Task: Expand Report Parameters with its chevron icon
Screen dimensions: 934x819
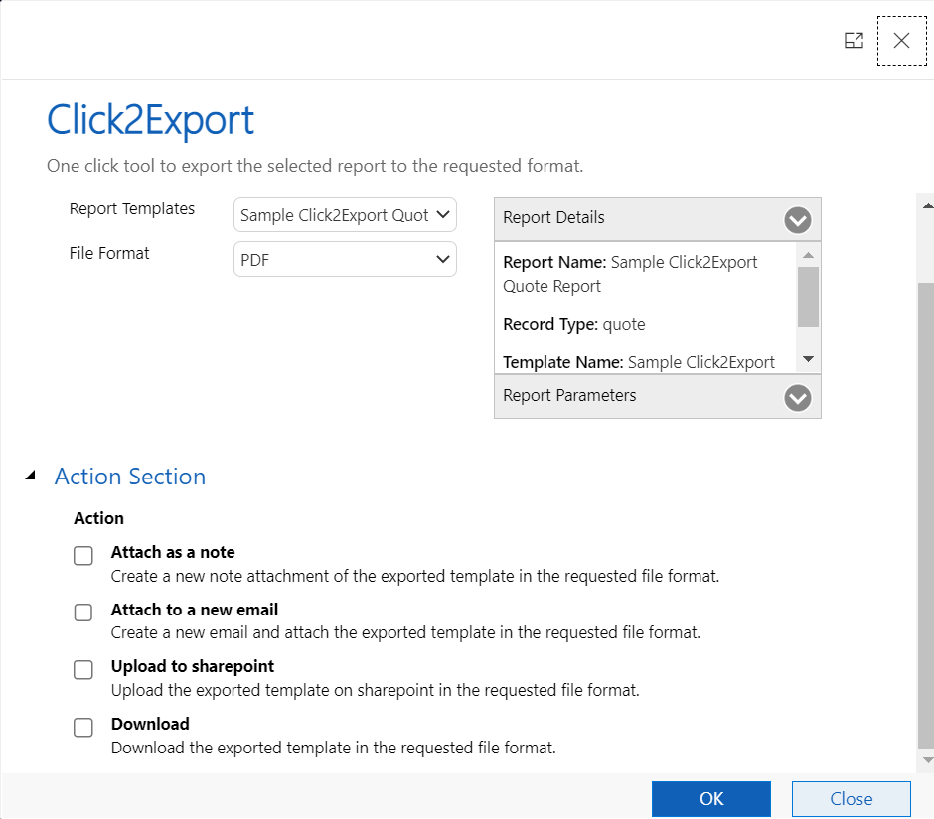Action: [797, 397]
